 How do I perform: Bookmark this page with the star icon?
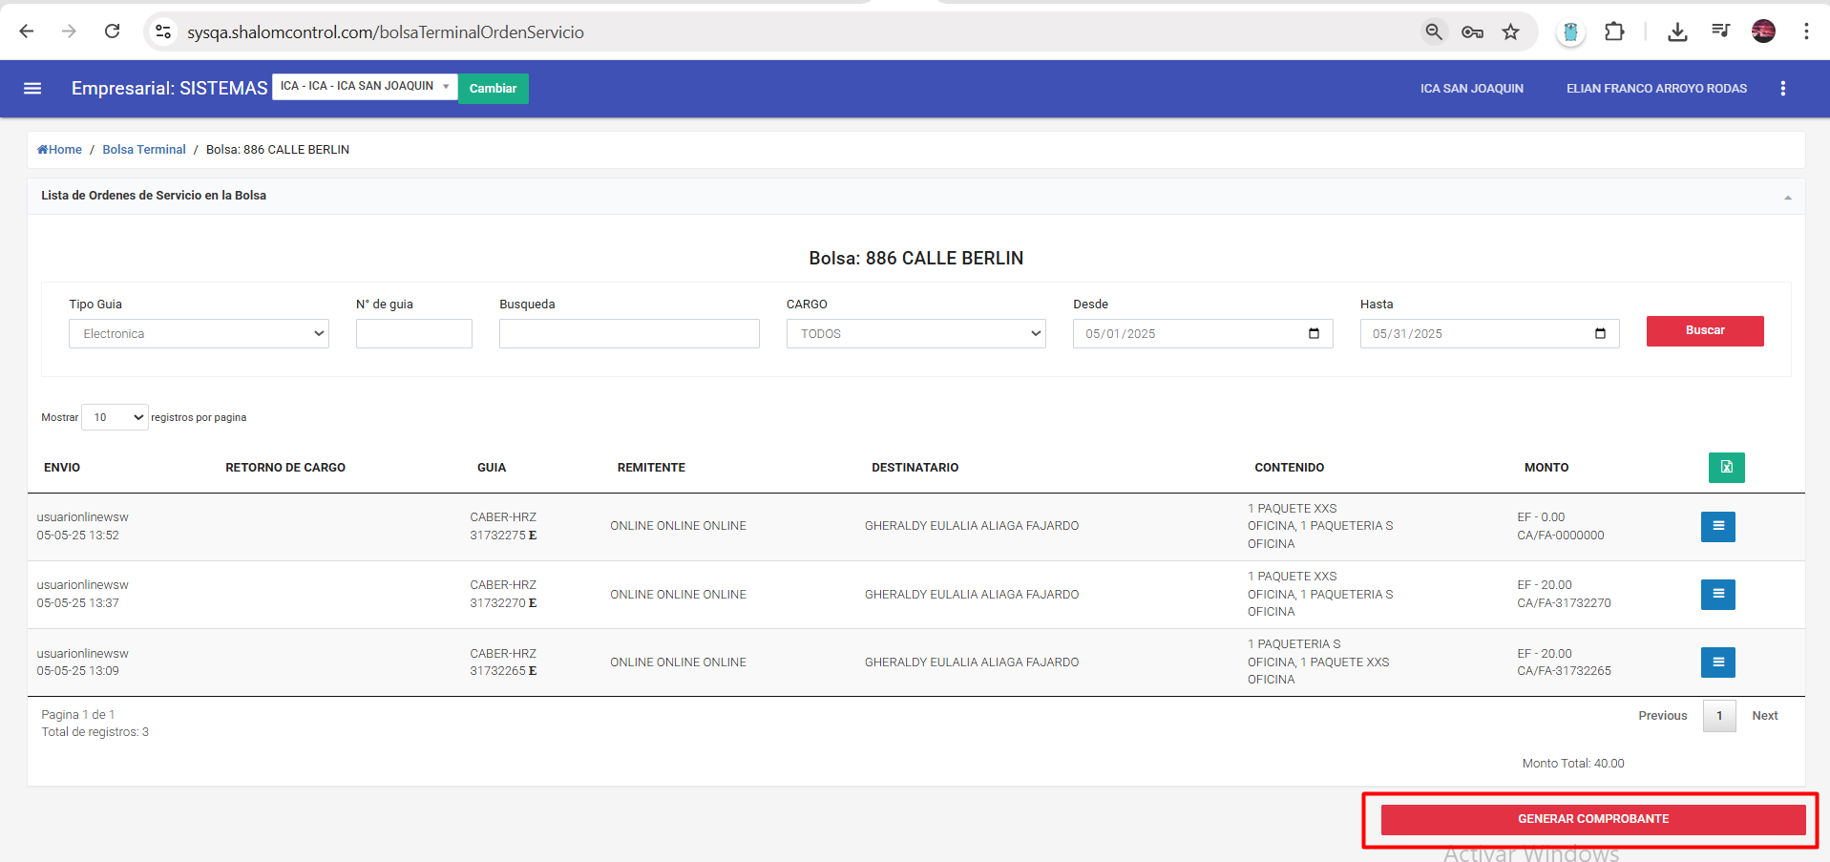[1510, 32]
